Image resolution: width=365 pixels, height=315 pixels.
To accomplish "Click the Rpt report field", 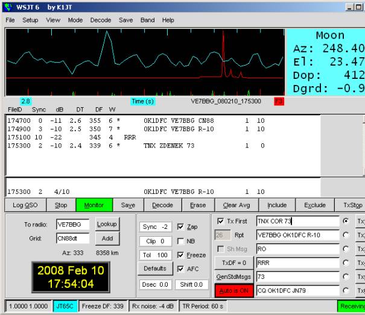I will 222,235.
